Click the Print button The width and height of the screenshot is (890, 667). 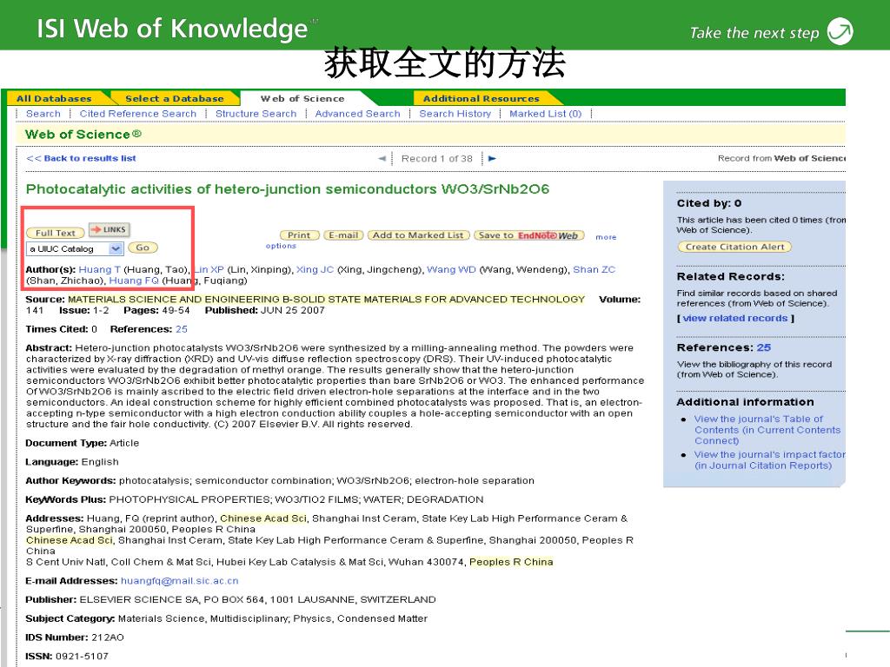(x=299, y=235)
